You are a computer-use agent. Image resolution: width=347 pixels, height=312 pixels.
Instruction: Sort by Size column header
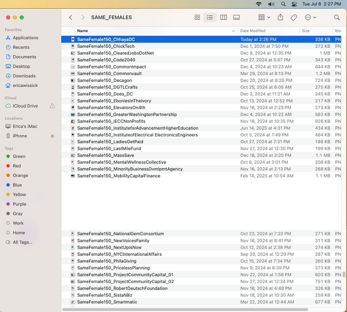[306, 31]
